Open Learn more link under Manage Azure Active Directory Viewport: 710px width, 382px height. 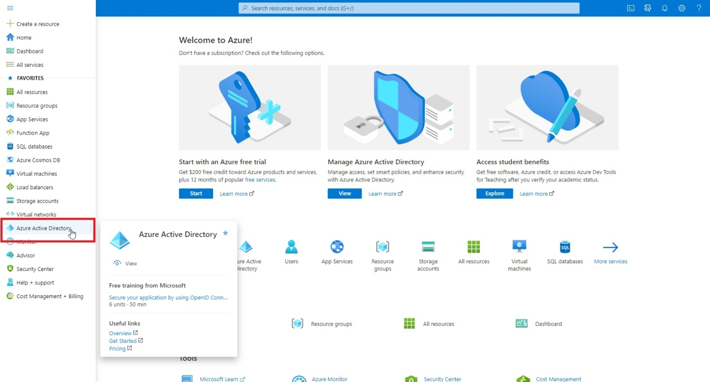(x=386, y=194)
